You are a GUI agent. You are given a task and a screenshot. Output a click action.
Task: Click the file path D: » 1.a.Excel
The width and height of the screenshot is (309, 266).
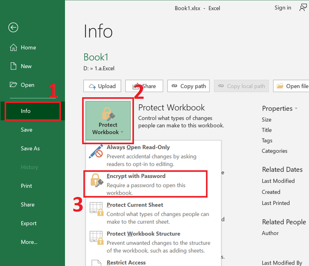point(99,69)
